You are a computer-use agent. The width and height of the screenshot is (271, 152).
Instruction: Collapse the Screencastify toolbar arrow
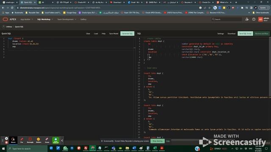click(62, 141)
